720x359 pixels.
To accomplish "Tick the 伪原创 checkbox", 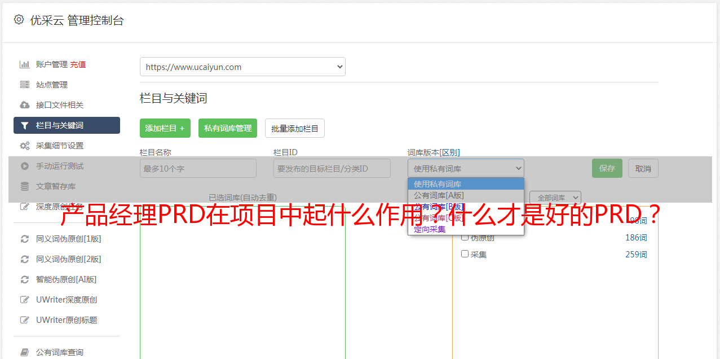I will pos(465,237).
